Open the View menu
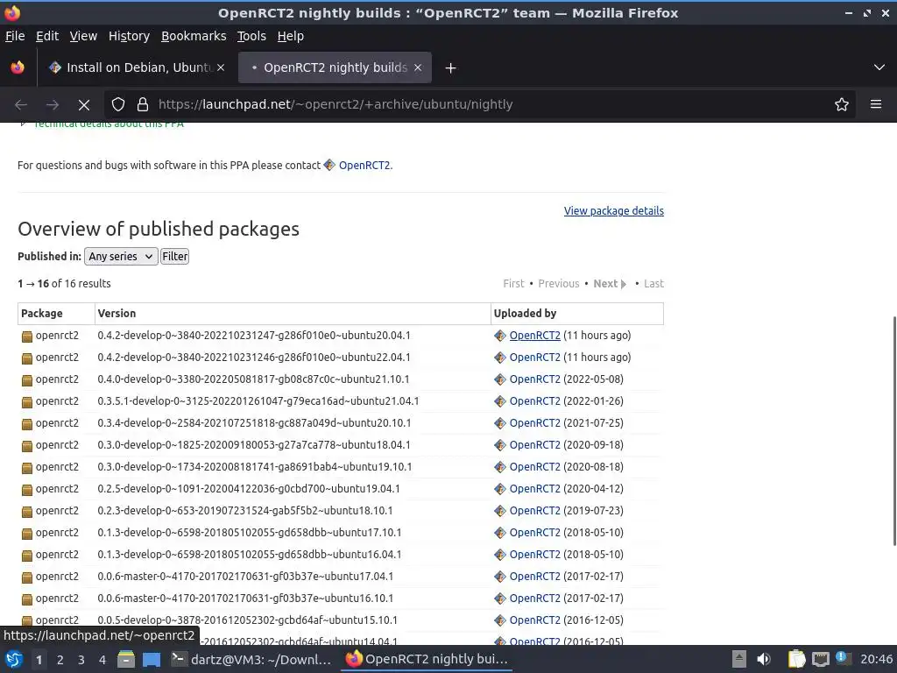This screenshot has height=673, width=897. (x=83, y=36)
